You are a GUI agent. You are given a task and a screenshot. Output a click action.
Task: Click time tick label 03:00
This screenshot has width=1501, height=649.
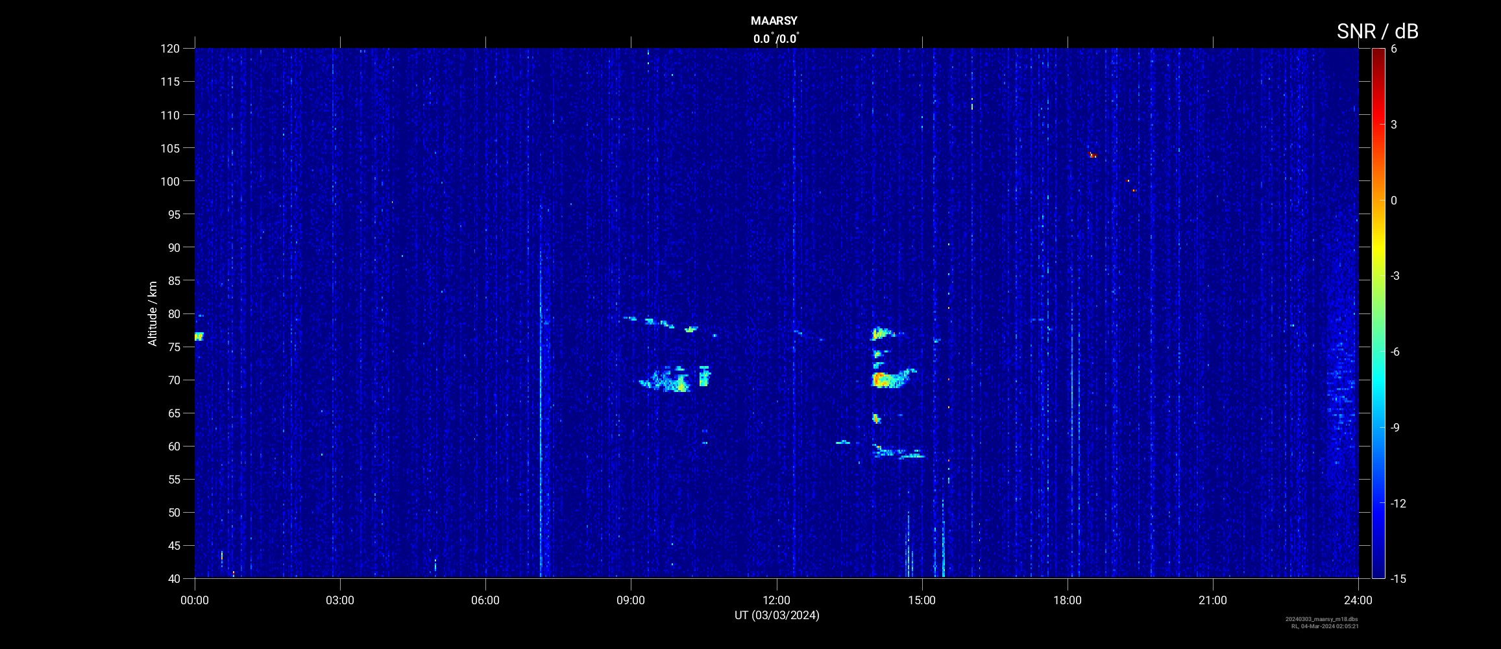pos(340,600)
